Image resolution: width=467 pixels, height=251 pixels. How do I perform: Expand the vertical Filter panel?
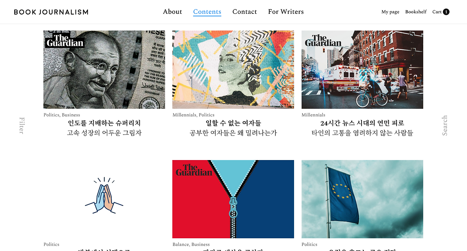22,125
